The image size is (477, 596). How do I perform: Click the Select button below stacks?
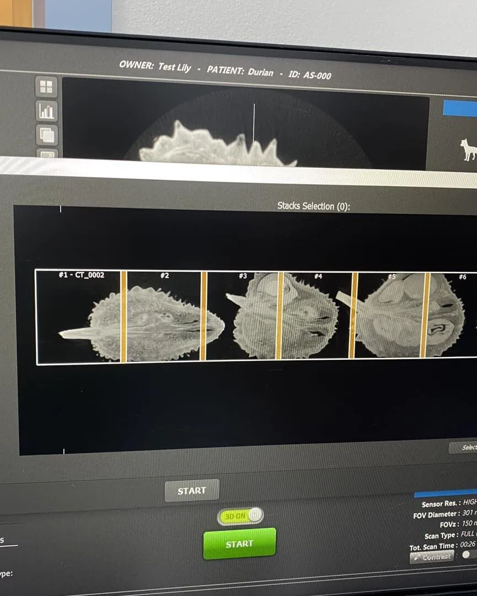tap(463, 448)
